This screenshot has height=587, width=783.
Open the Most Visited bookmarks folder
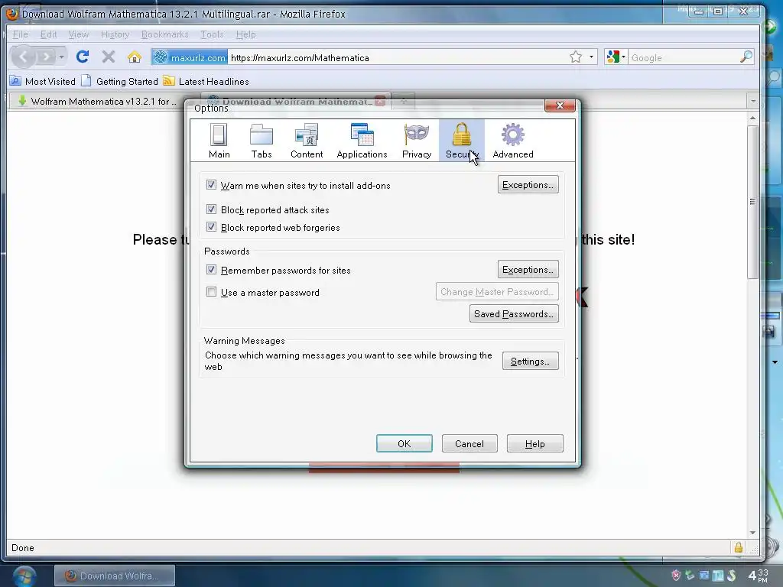pos(43,81)
